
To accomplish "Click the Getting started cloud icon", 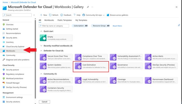I will click(x=4, y=29).
